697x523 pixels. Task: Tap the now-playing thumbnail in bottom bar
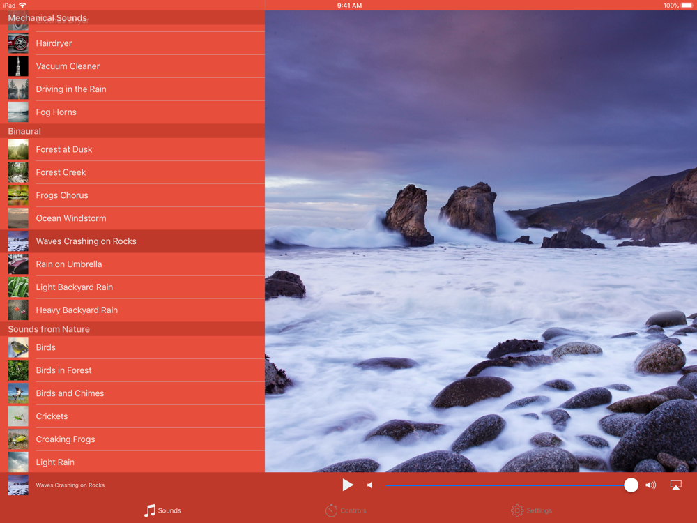click(x=18, y=485)
